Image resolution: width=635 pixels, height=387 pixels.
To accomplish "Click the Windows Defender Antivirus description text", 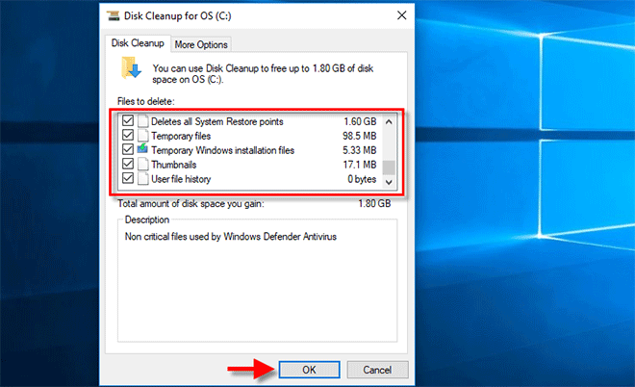I will [231, 237].
